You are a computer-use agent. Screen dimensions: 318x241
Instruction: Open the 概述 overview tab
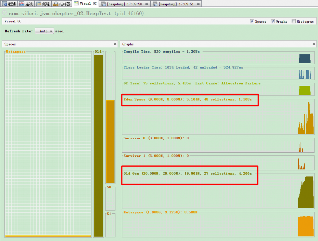tap(9, 3)
